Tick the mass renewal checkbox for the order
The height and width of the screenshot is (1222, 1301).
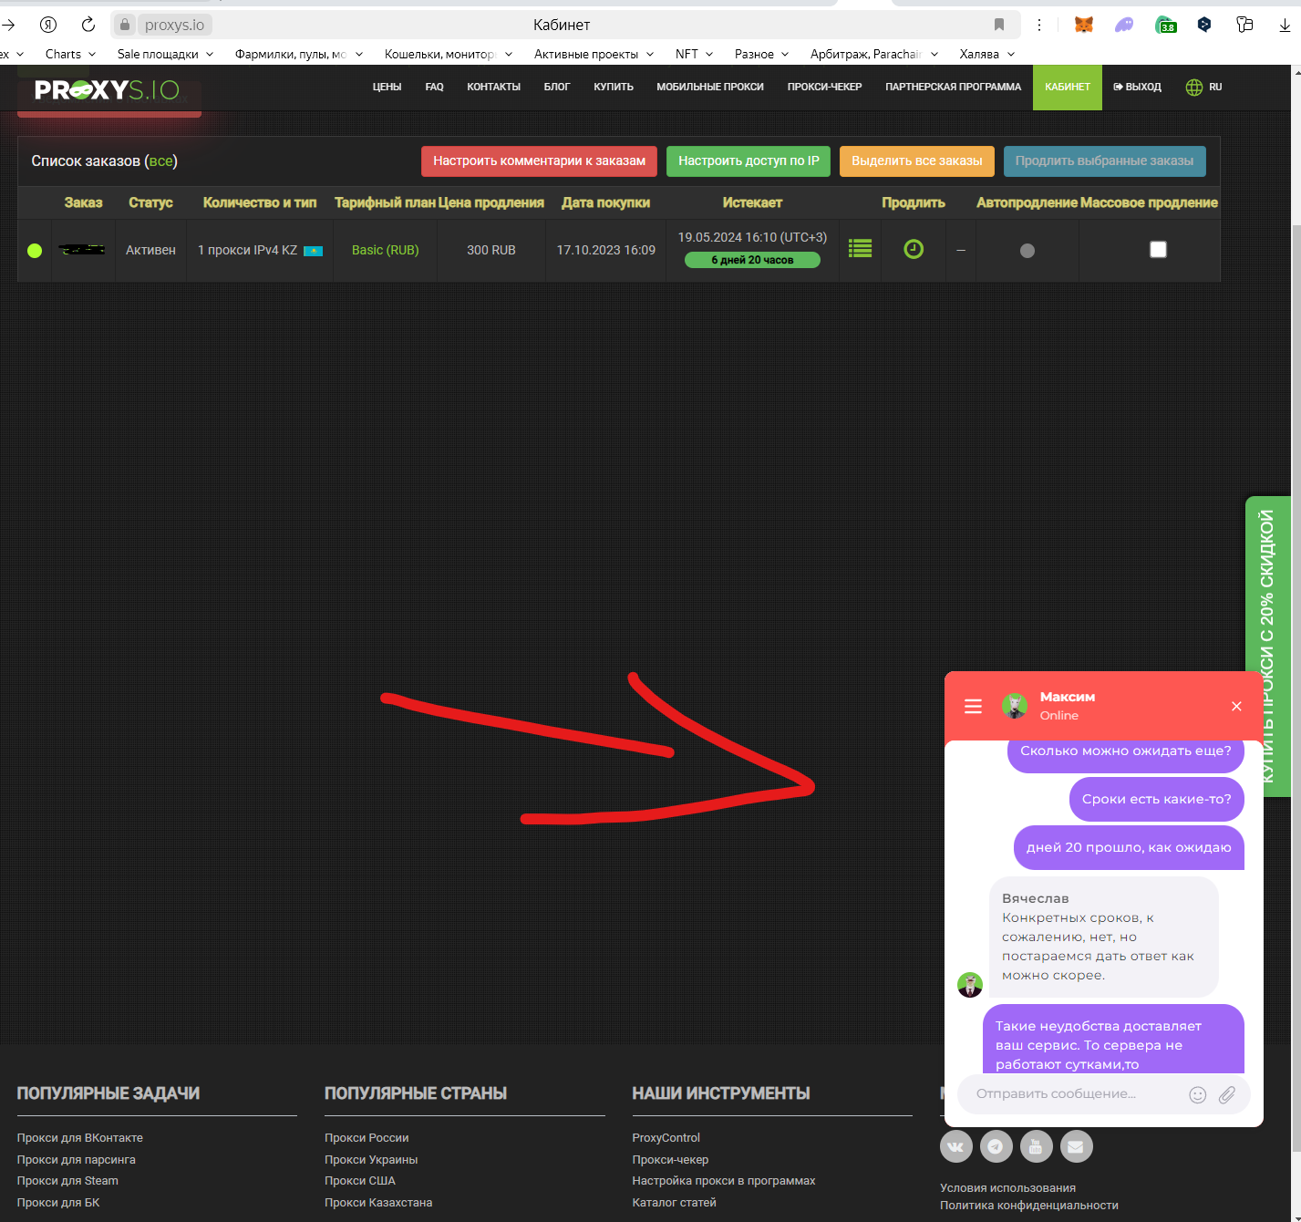coord(1158,249)
